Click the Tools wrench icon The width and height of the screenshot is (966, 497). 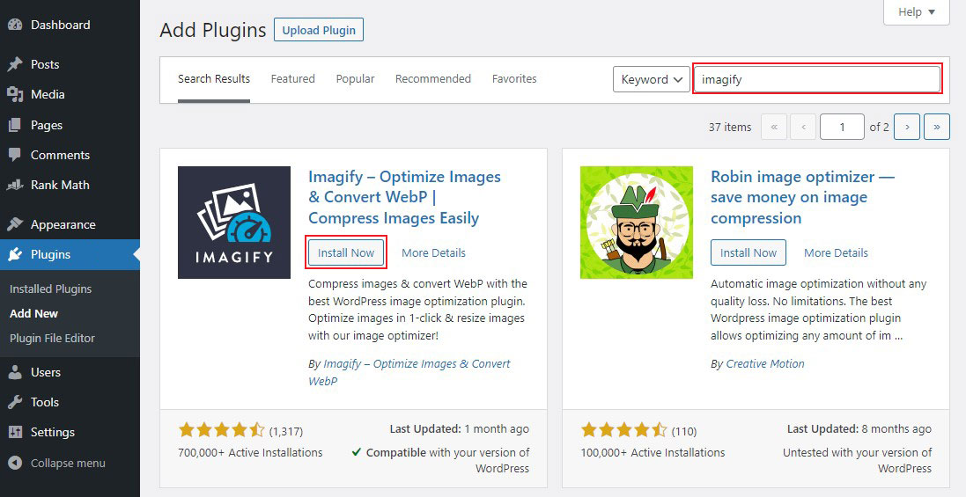15,402
